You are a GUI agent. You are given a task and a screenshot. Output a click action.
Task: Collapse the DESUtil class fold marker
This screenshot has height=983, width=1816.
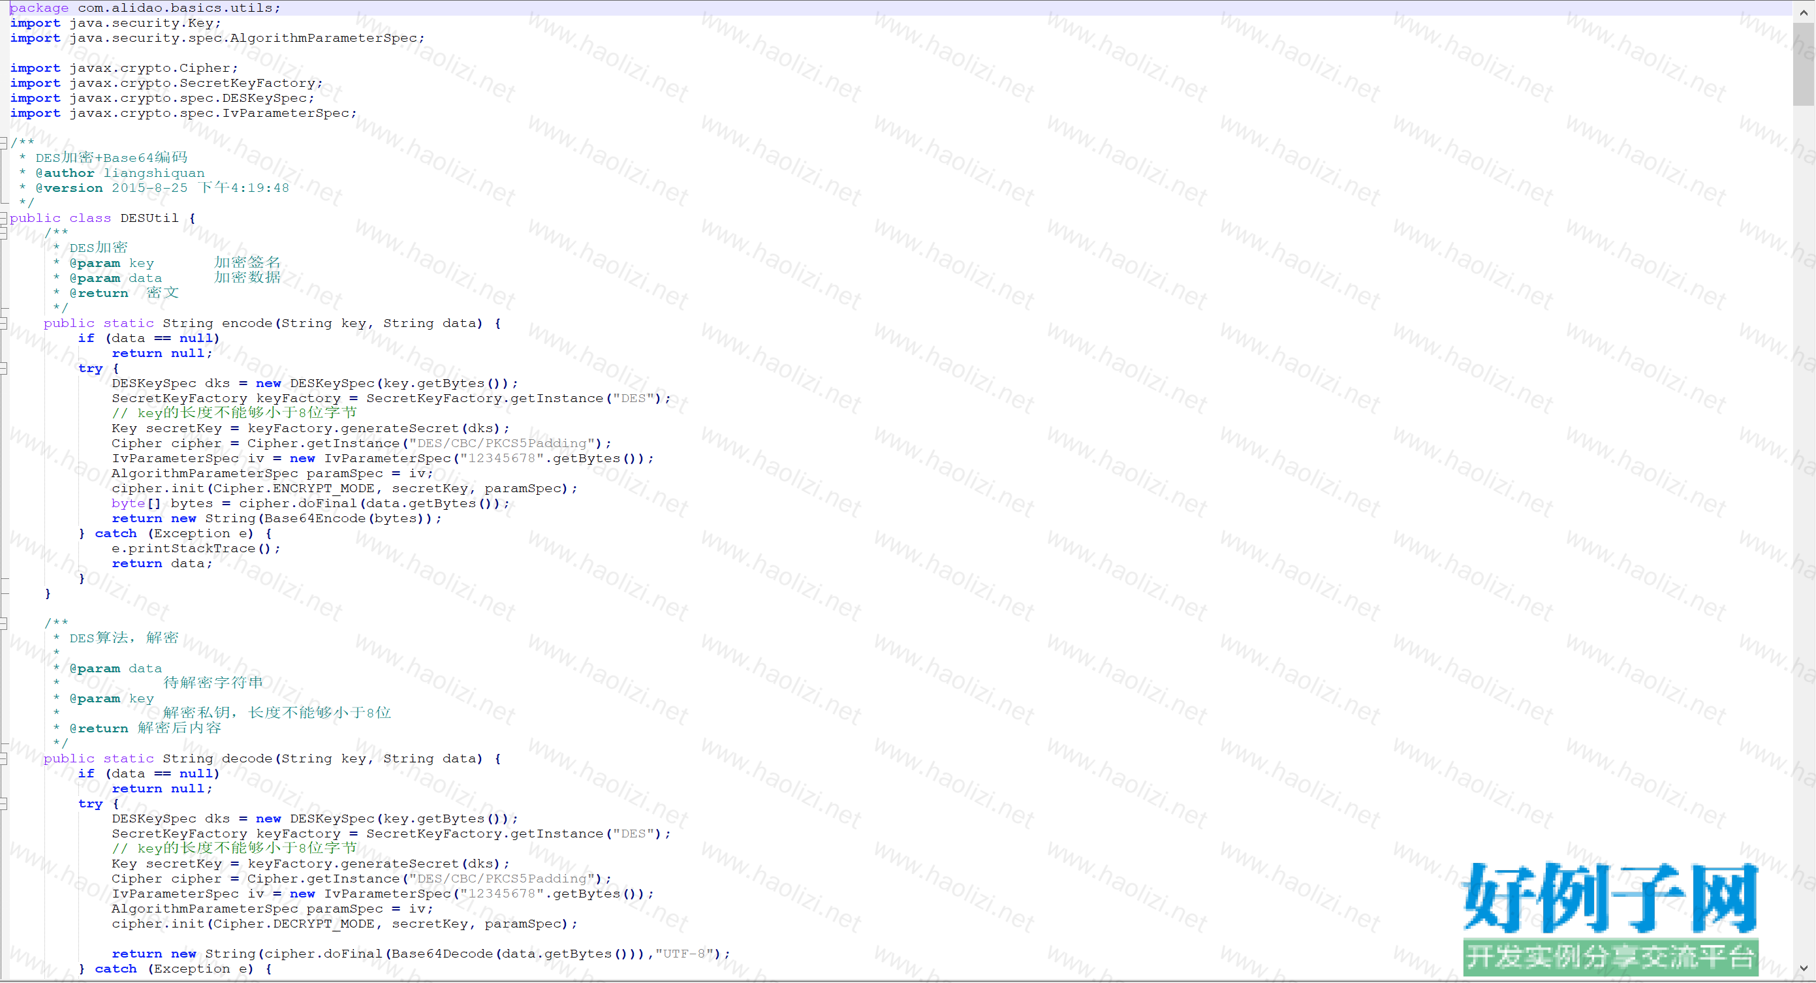3,218
